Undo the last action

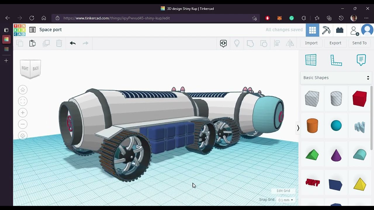(x=73, y=43)
